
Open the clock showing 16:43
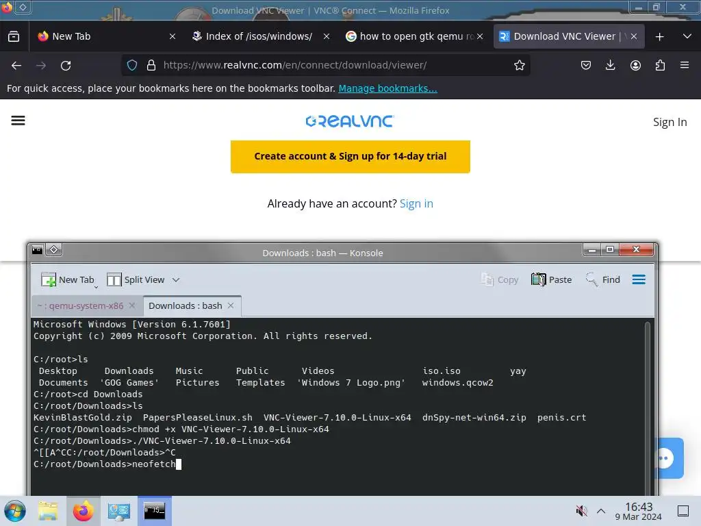click(639, 511)
